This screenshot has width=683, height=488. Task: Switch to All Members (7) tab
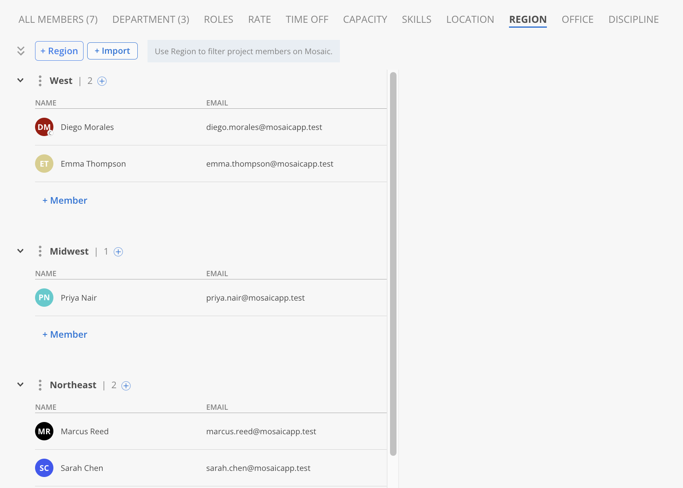coord(58,20)
